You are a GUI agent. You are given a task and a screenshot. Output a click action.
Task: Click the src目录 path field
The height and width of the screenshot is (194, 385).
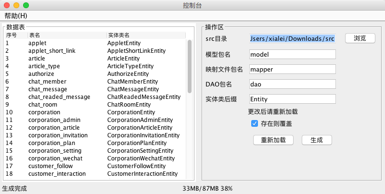point(292,39)
